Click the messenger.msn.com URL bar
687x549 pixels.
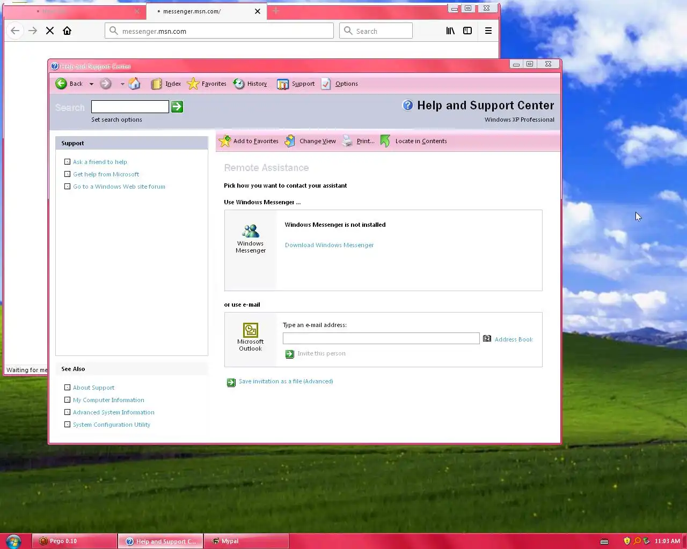(x=219, y=31)
